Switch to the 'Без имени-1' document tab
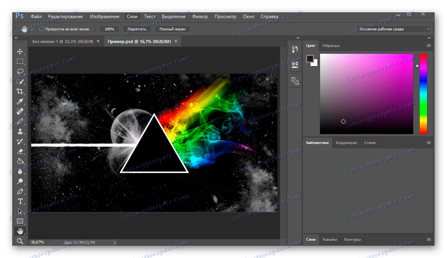This screenshot has height=258, width=447. pos(63,41)
